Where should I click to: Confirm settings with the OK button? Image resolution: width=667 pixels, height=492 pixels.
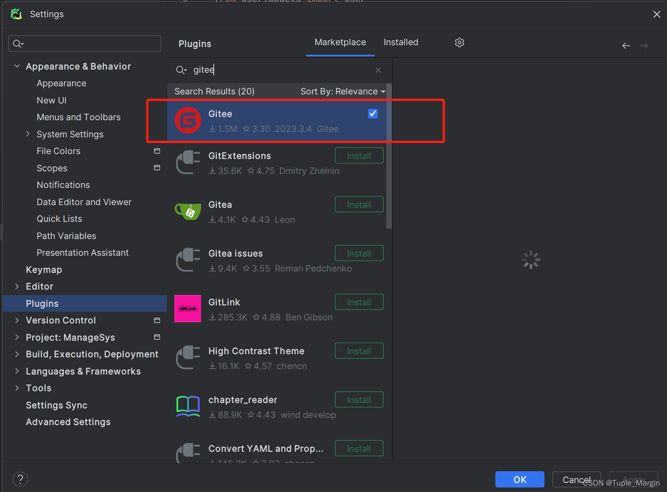pyautogui.click(x=520, y=479)
